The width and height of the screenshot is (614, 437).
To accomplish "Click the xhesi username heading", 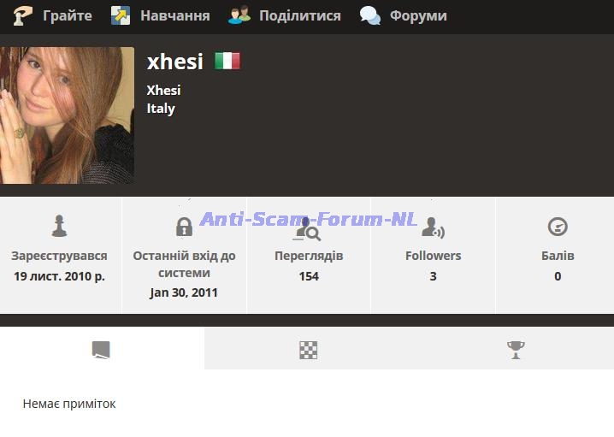I will click(175, 62).
